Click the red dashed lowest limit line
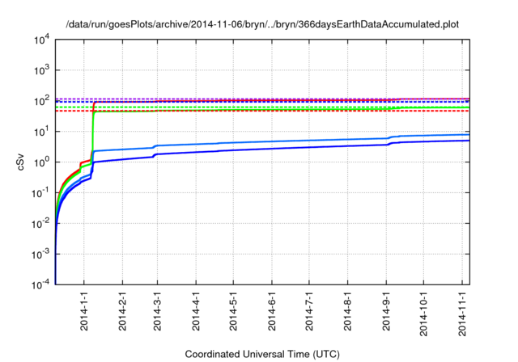The image size is (518, 362). coord(262,111)
